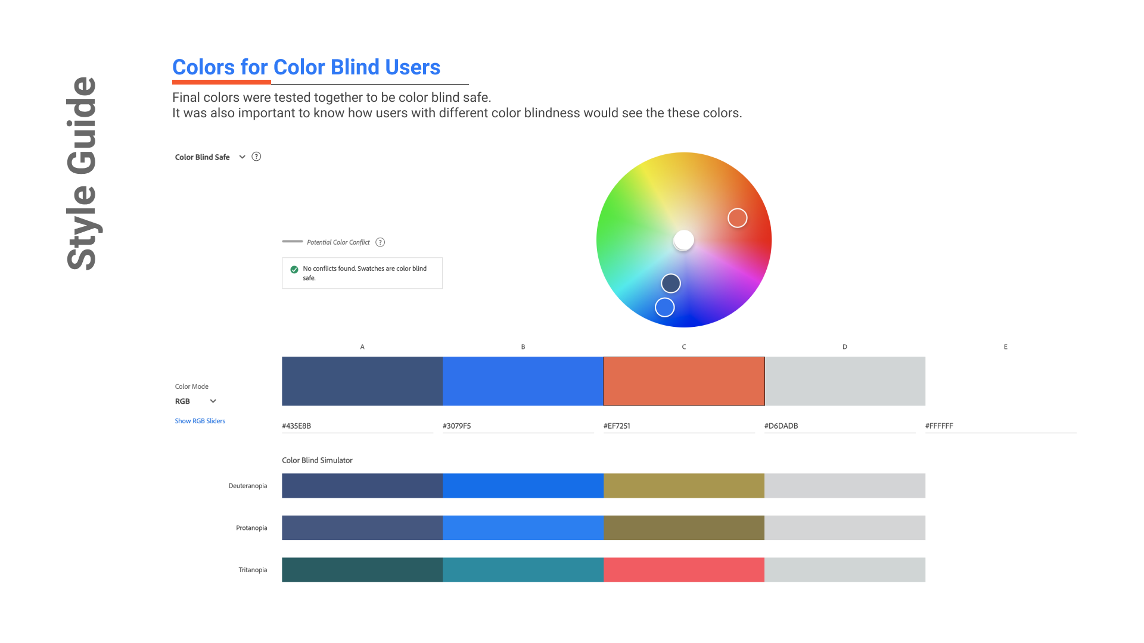Click green checkmark in no conflicts message
This screenshot has height=643, width=1144.
point(294,270)
